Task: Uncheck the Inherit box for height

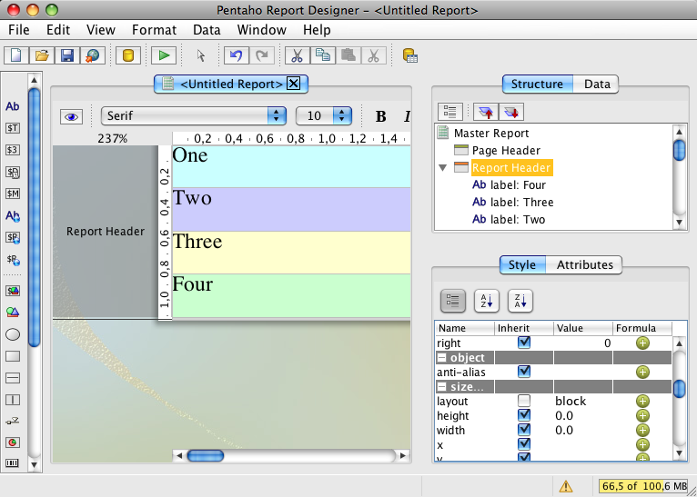Action: click(524, 415)
